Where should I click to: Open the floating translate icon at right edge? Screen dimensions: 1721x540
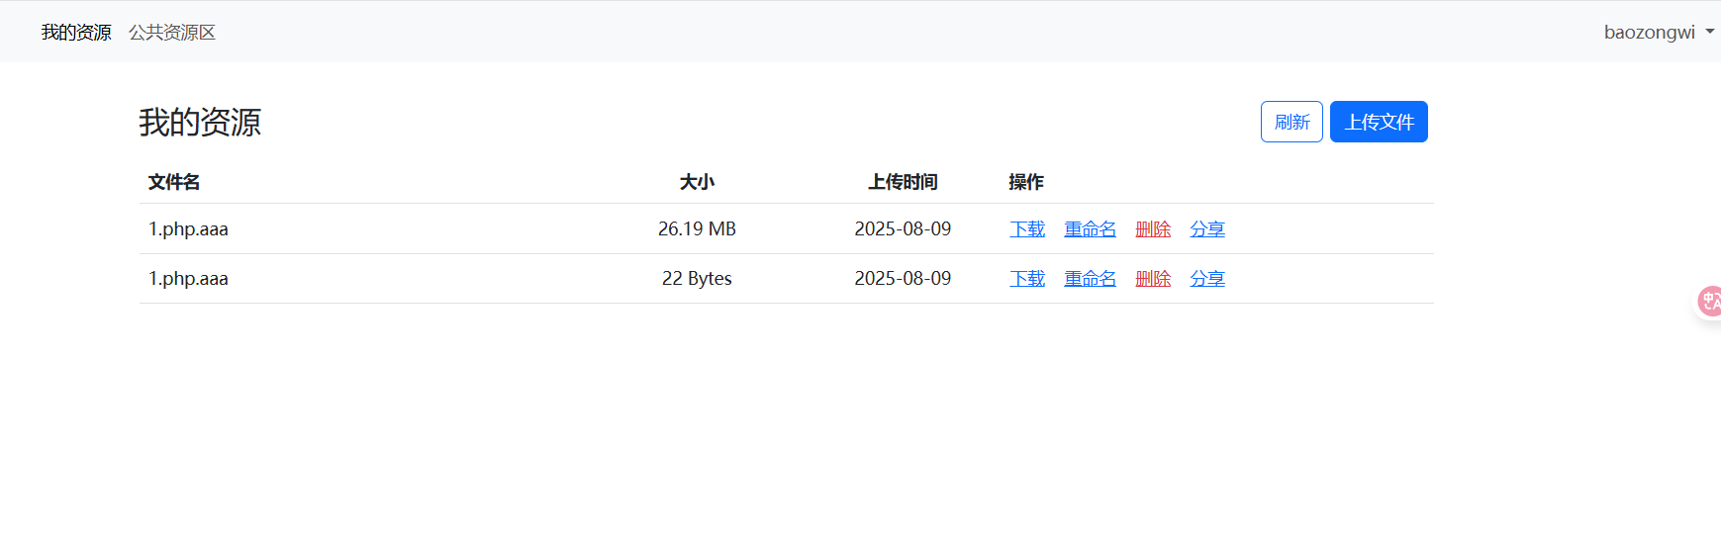[x=1709, y=301]
